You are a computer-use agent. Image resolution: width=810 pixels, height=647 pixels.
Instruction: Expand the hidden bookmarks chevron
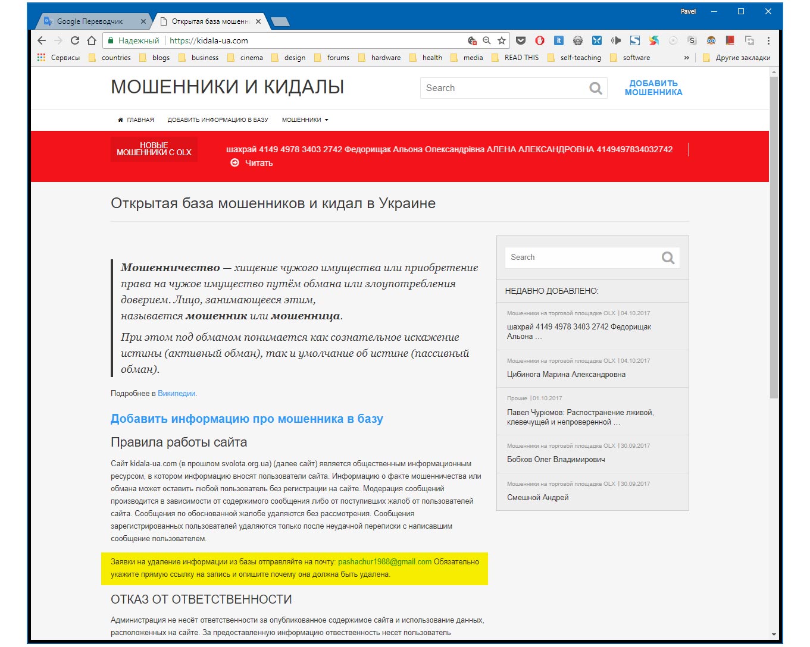pyautogui.click(x=687, y=58)
